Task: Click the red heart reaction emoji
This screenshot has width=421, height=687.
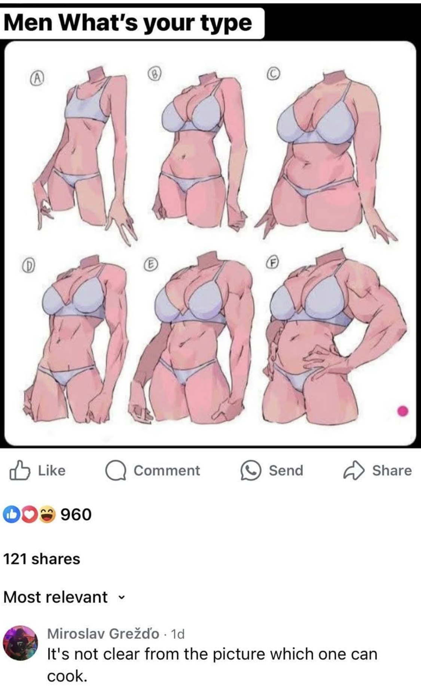Action: click(28, 514)
